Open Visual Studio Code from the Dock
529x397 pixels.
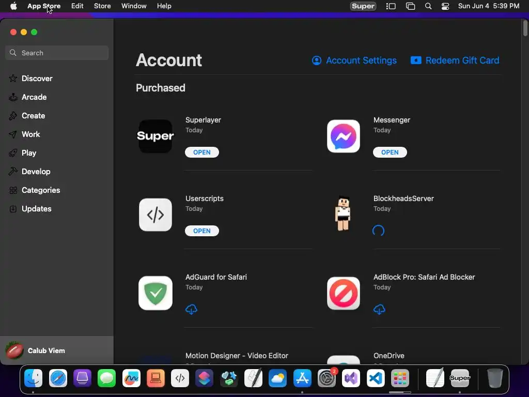pos(376,378)
